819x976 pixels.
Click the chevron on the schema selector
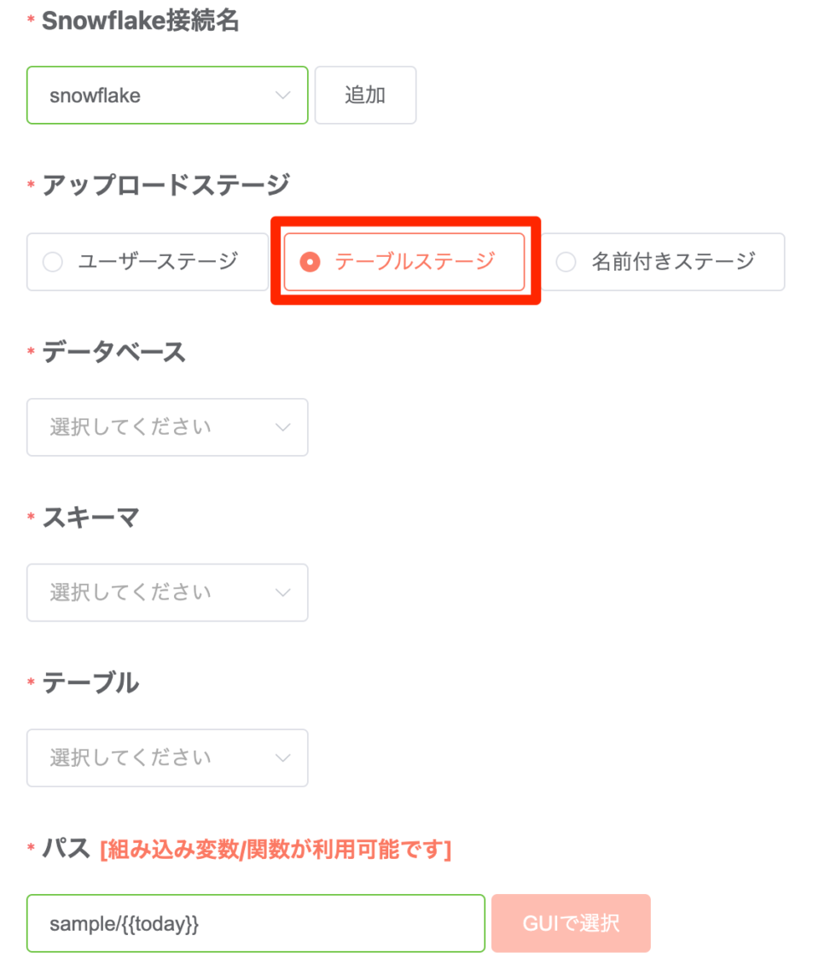283,592
